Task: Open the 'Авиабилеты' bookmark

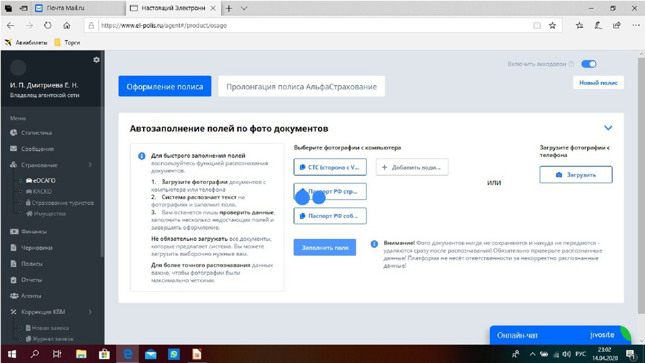Action: click(26, 42)
